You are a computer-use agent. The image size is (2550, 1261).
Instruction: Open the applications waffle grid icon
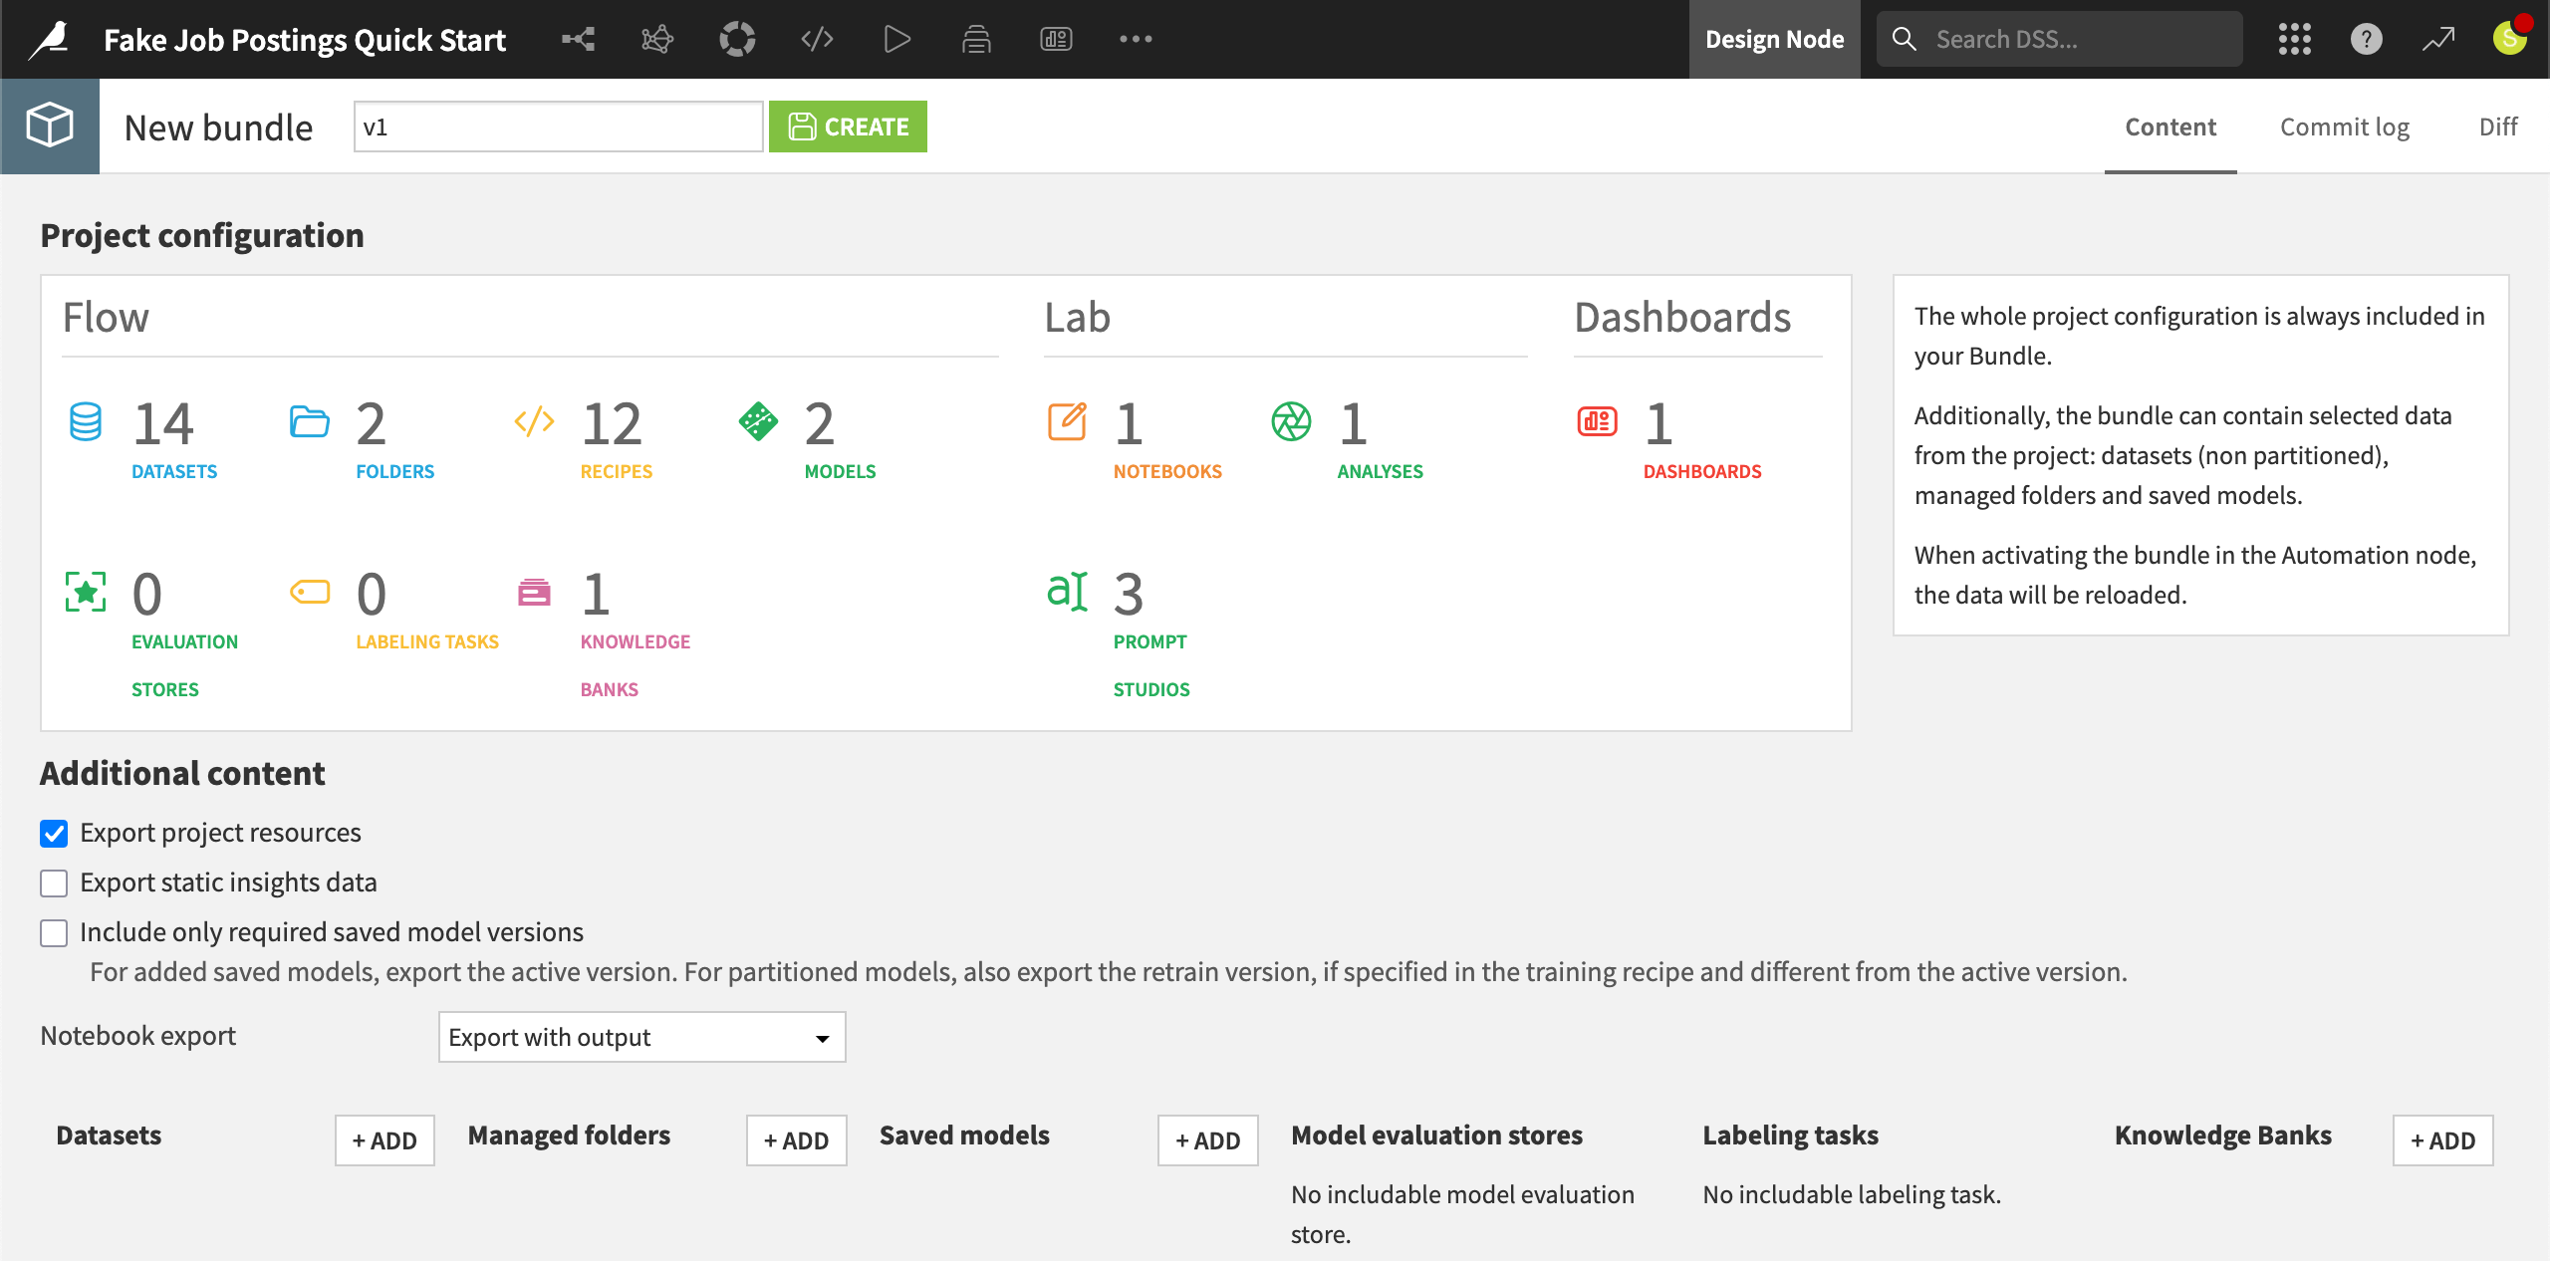[x=2294, y=39]
